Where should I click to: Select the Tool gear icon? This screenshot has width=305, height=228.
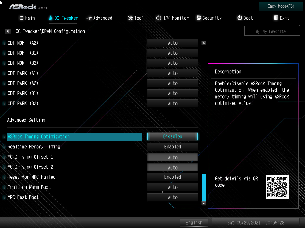(130, 18)
